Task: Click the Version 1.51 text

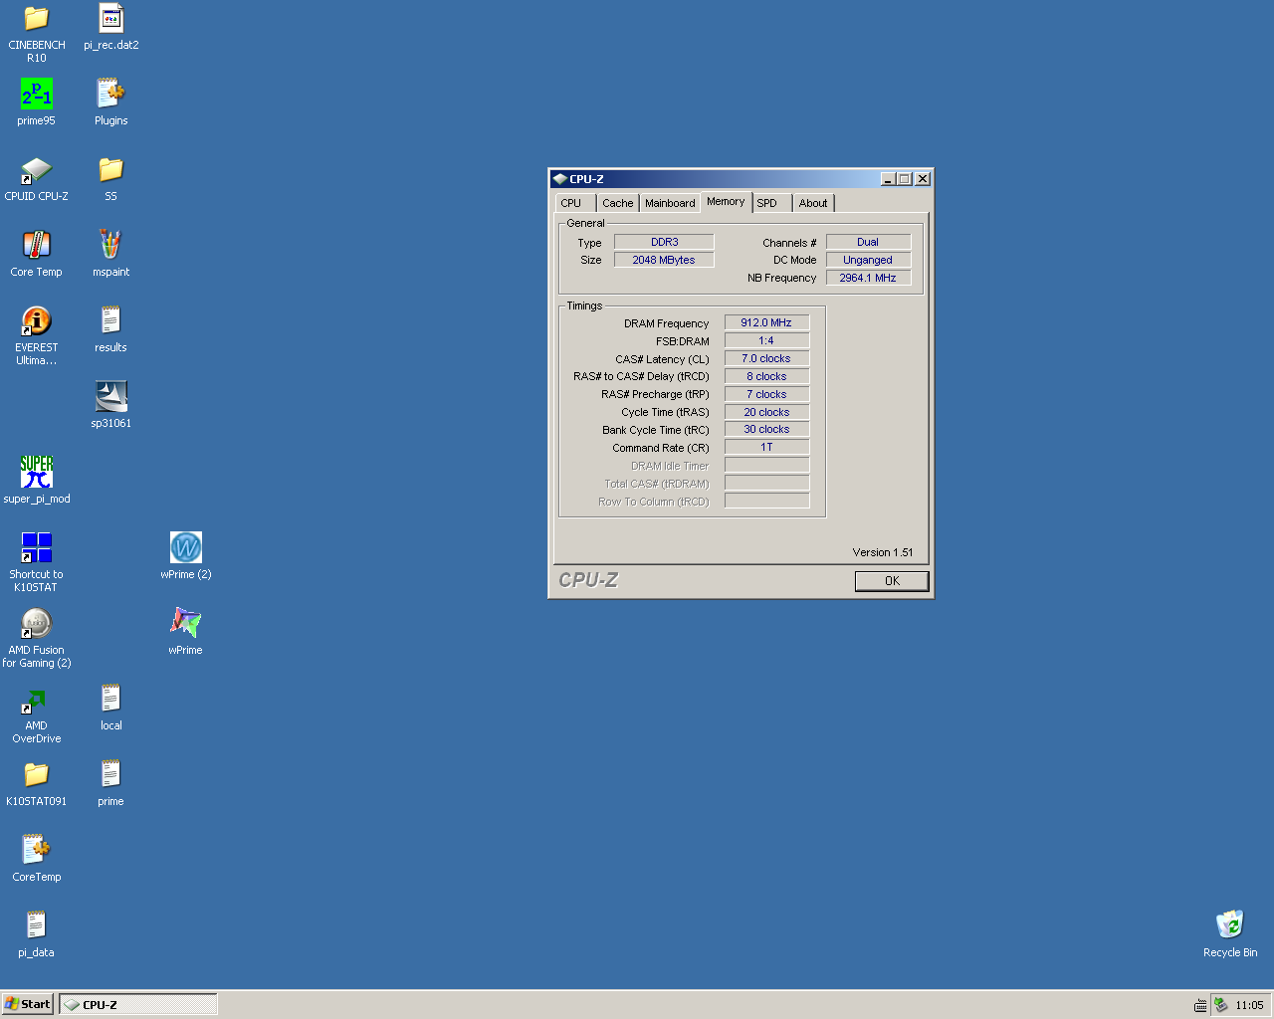Action: pos(883,552)
